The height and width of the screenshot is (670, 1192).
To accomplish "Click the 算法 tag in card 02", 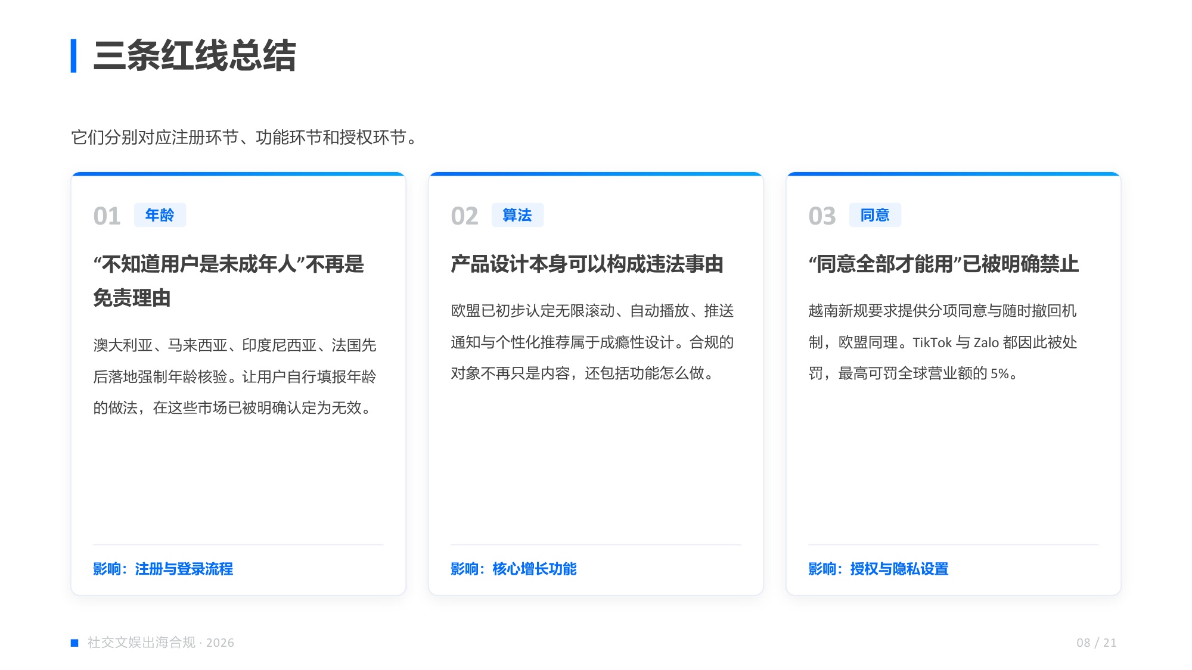I will 517,215.
